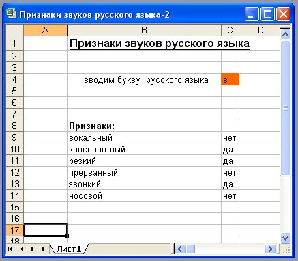Screen dimensions: 298x261
Task: Click 'нет' value next to носовой
Action: (x=230, y=195)
